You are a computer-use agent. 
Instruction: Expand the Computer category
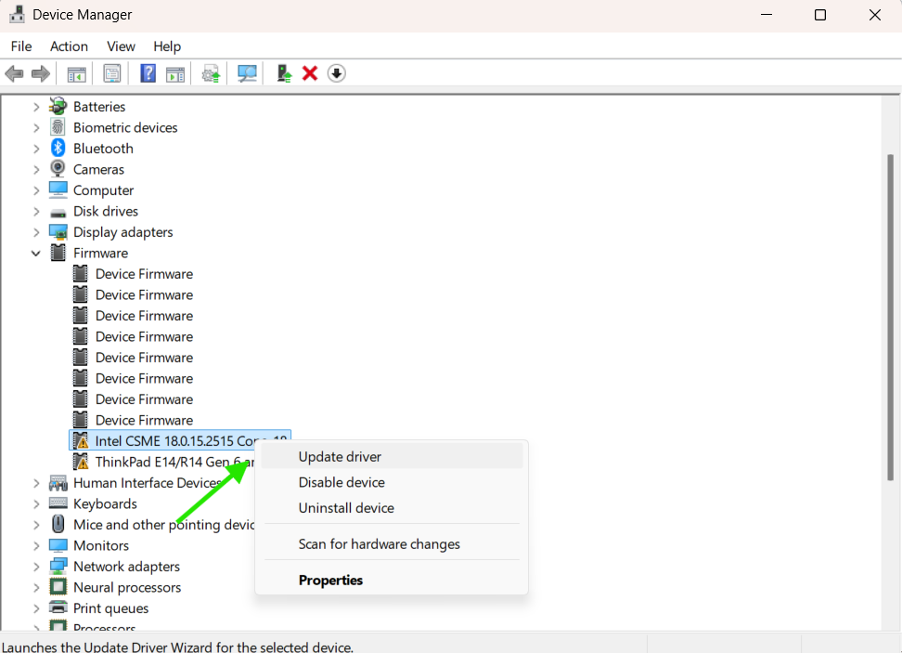click(36, 190)
